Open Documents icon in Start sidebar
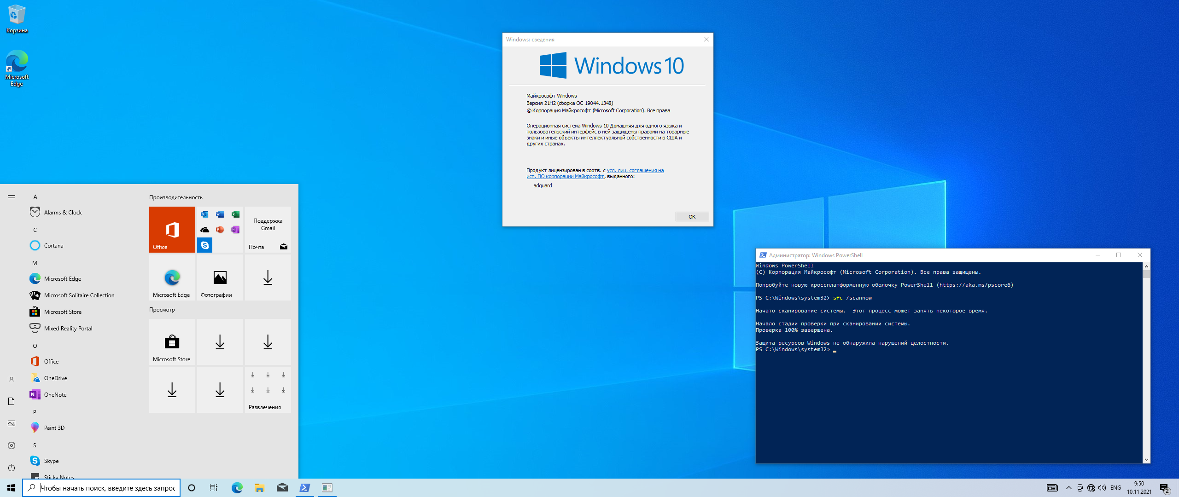1179x497 pixels. pos(12,401)
